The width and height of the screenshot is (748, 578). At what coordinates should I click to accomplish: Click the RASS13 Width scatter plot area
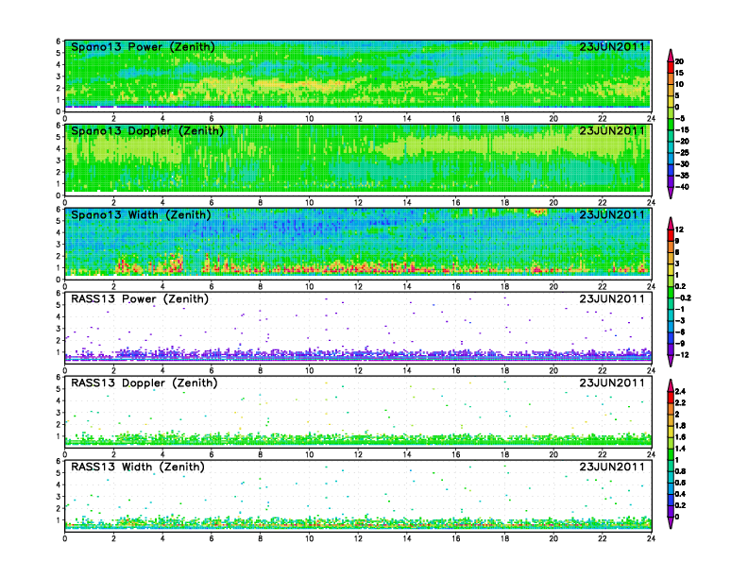[x=358, y=495]
